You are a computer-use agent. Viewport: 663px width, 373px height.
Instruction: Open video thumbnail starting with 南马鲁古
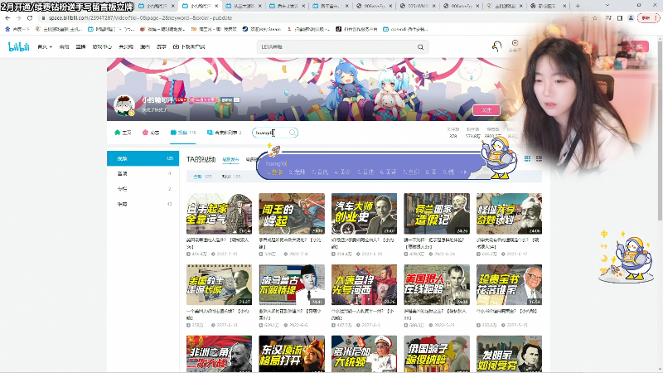point(292,284)
